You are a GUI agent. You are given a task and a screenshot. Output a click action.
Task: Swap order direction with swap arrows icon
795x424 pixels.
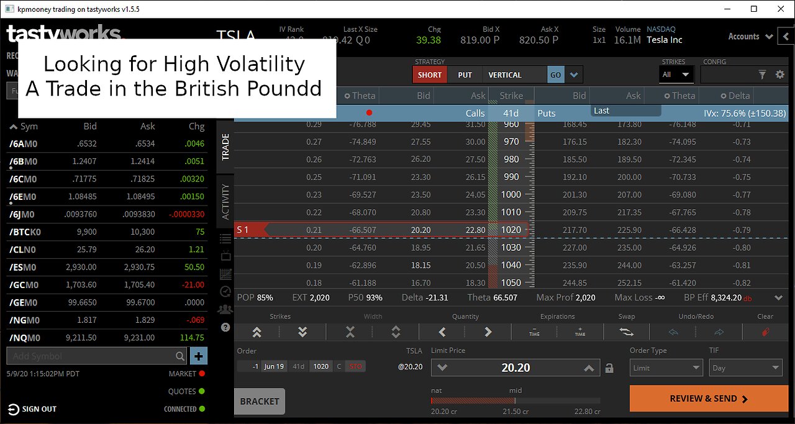click(x=627, y=332)
